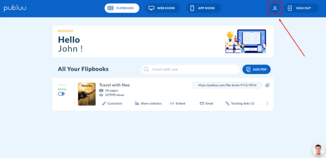Screen dimensions: 326x158
Task: Switch to the App Kiosk tab
Action: [204, 8]
